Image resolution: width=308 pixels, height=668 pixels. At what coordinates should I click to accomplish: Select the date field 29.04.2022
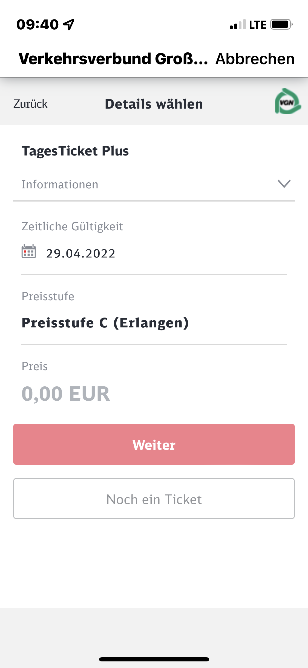tap(81, 253)
